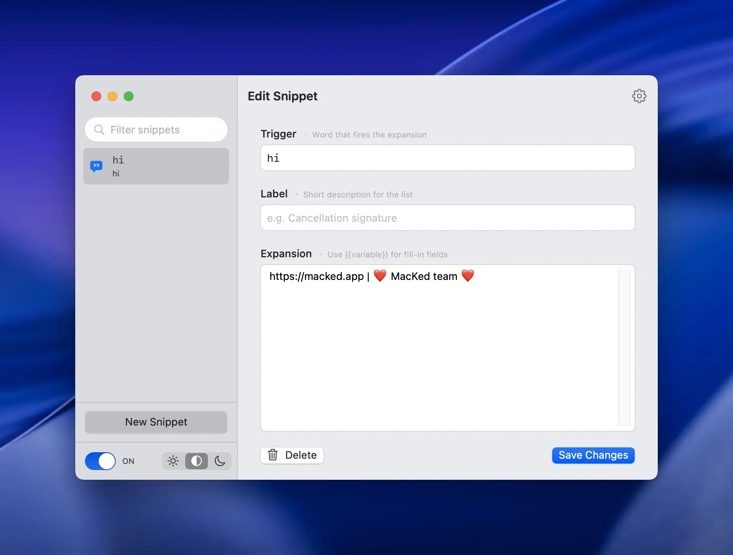
Task: Minimize the window with the yellow button
Action: pyautogui.click(x=112, y=96)
